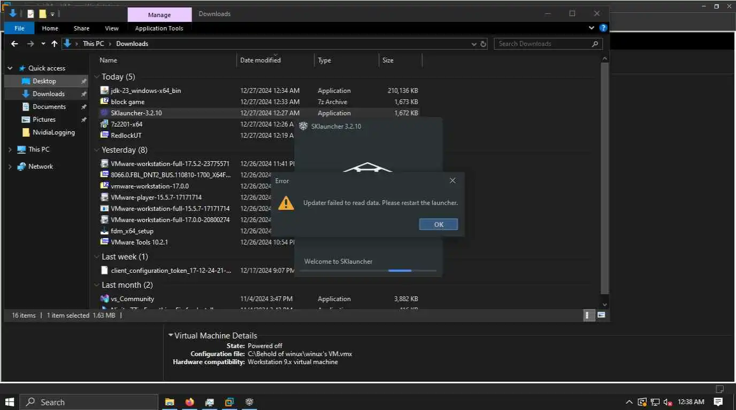The width and height of the screenshot is (736, 410).
Task: Open the Application Tools tab
Action: tap(159, 28)
